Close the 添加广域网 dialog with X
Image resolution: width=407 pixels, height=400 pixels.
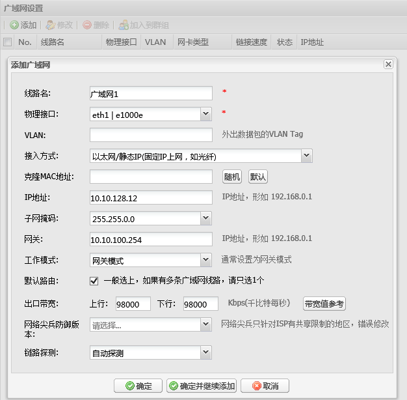(x=388, y=64)
